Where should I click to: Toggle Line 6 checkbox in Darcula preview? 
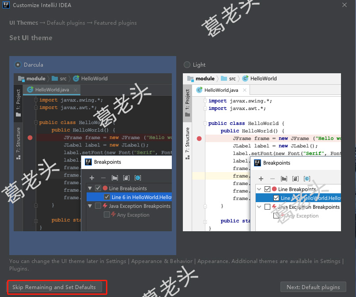(x=107, y=197)
